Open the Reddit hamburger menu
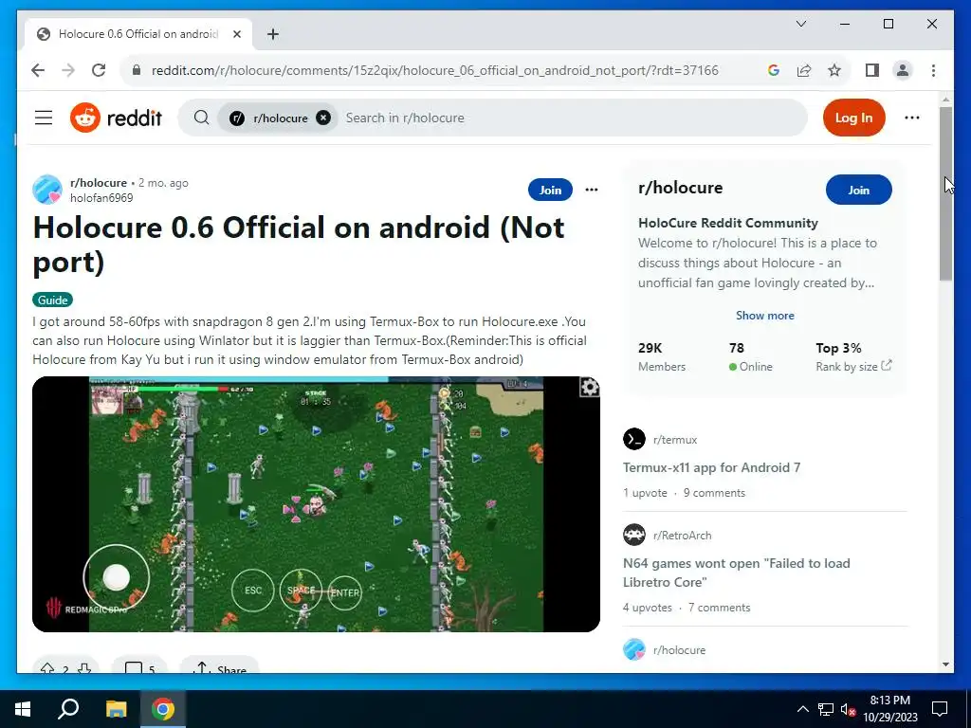 [44, 118]
